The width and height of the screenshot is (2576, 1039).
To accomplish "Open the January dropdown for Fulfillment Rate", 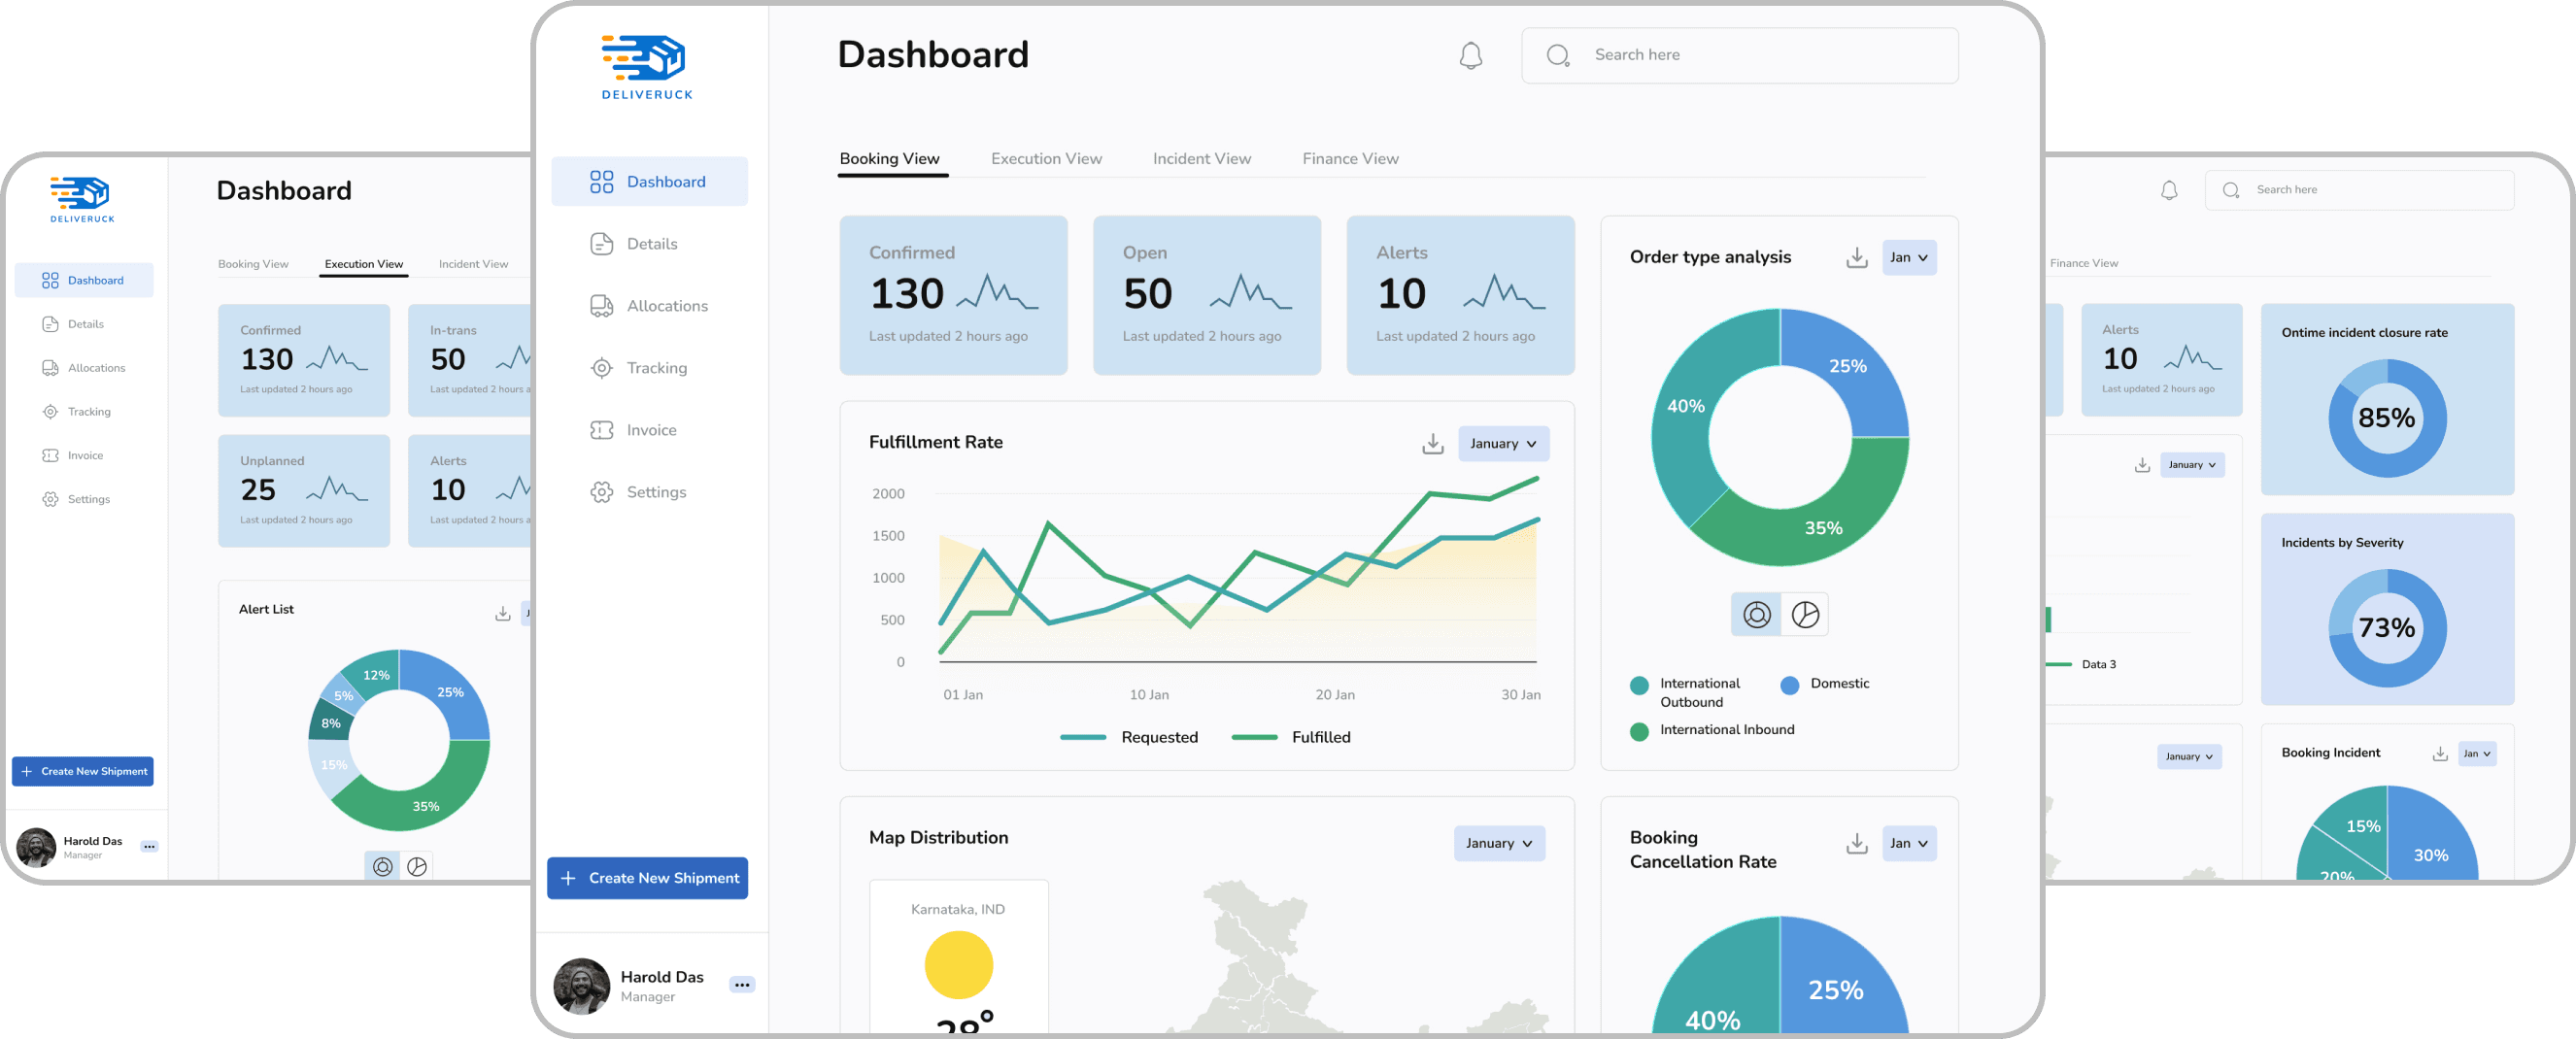I will 1503,443.
